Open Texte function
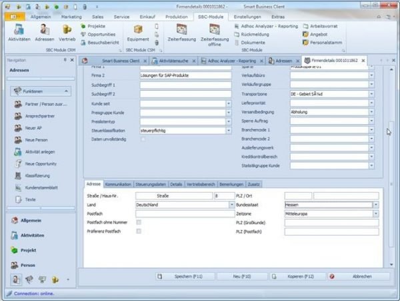Viewport: 400px width, 301px height. [x=25, y=200]
